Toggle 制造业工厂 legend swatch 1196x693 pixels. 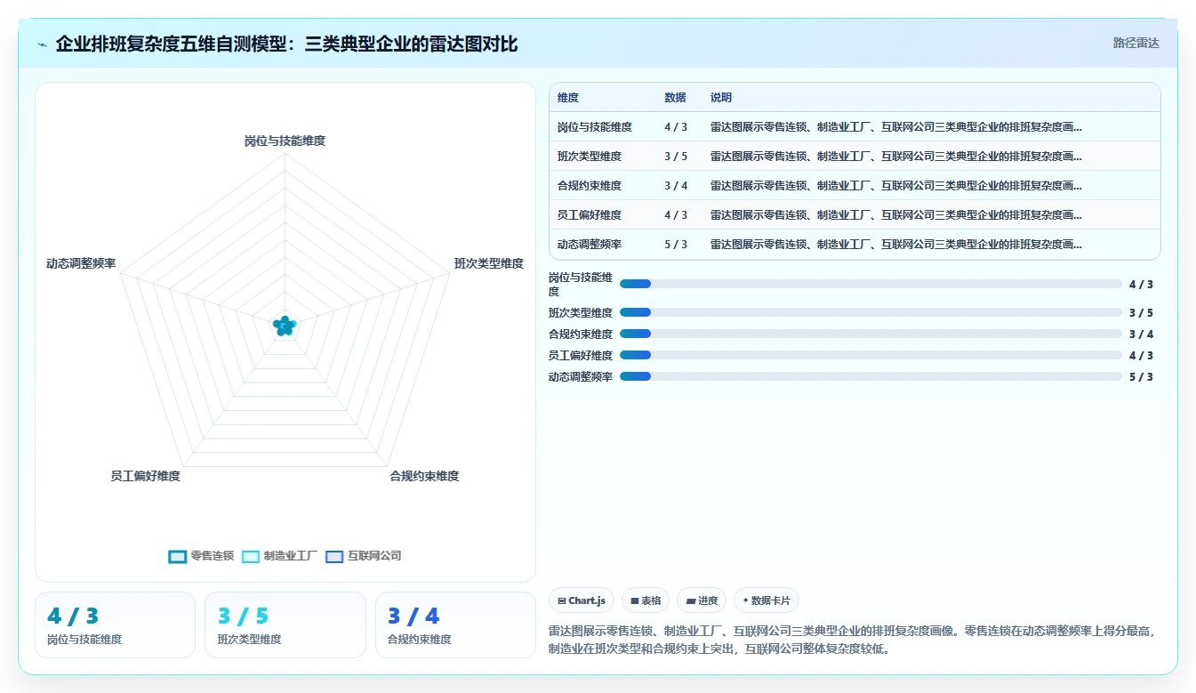pos(251,556)
